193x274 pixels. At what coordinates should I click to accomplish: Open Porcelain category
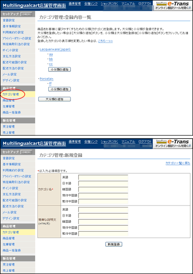coord(46,79)
